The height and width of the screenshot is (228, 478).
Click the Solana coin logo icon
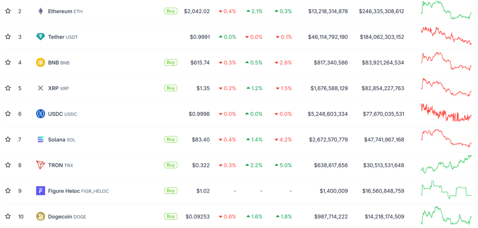[x=41, y=139]
